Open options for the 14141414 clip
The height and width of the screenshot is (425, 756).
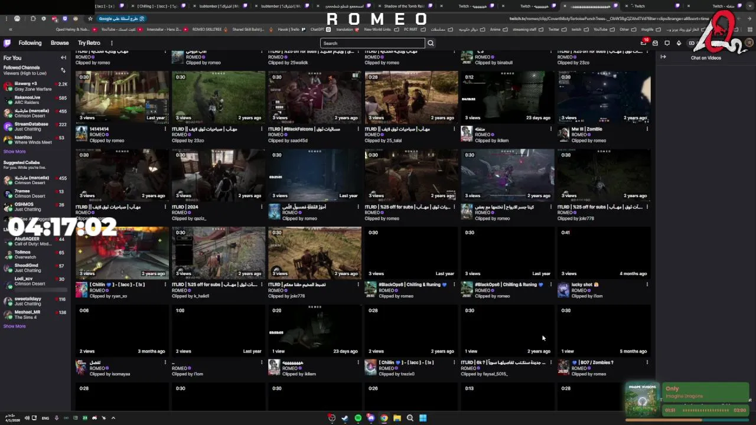click(x=165, y=129)
